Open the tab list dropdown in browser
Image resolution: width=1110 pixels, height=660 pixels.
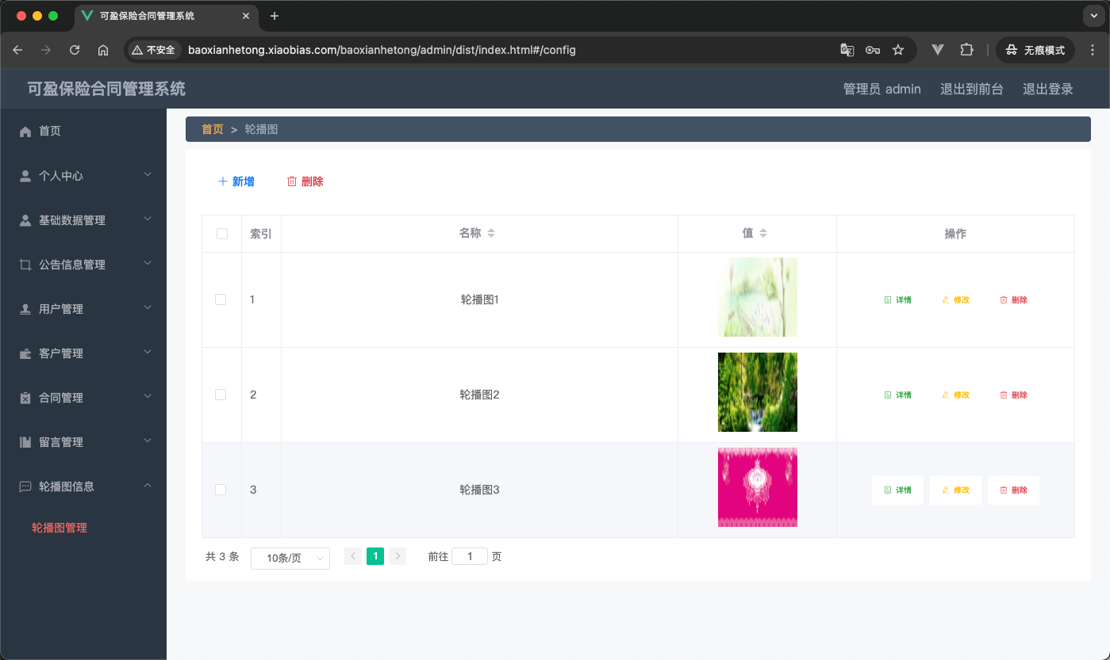click(1094, 16)
